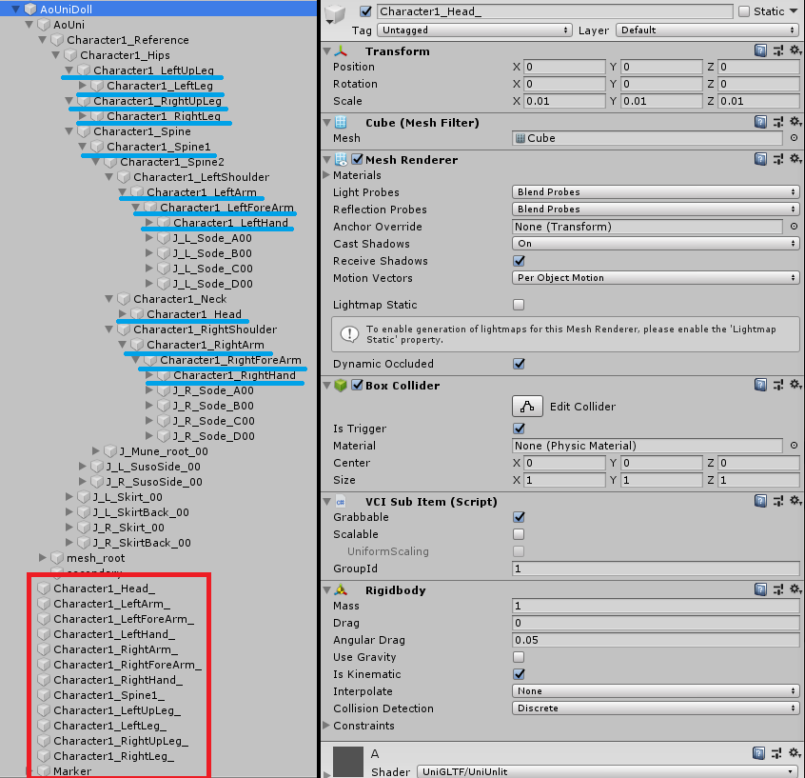Pick mesh with Cube object selector circle

(x=794, y=138)
